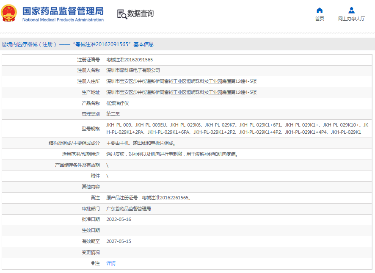Click the 型号规格 row label
This screenshot has height=273, width=375.
pyautogui.click(x=91, y=129)
